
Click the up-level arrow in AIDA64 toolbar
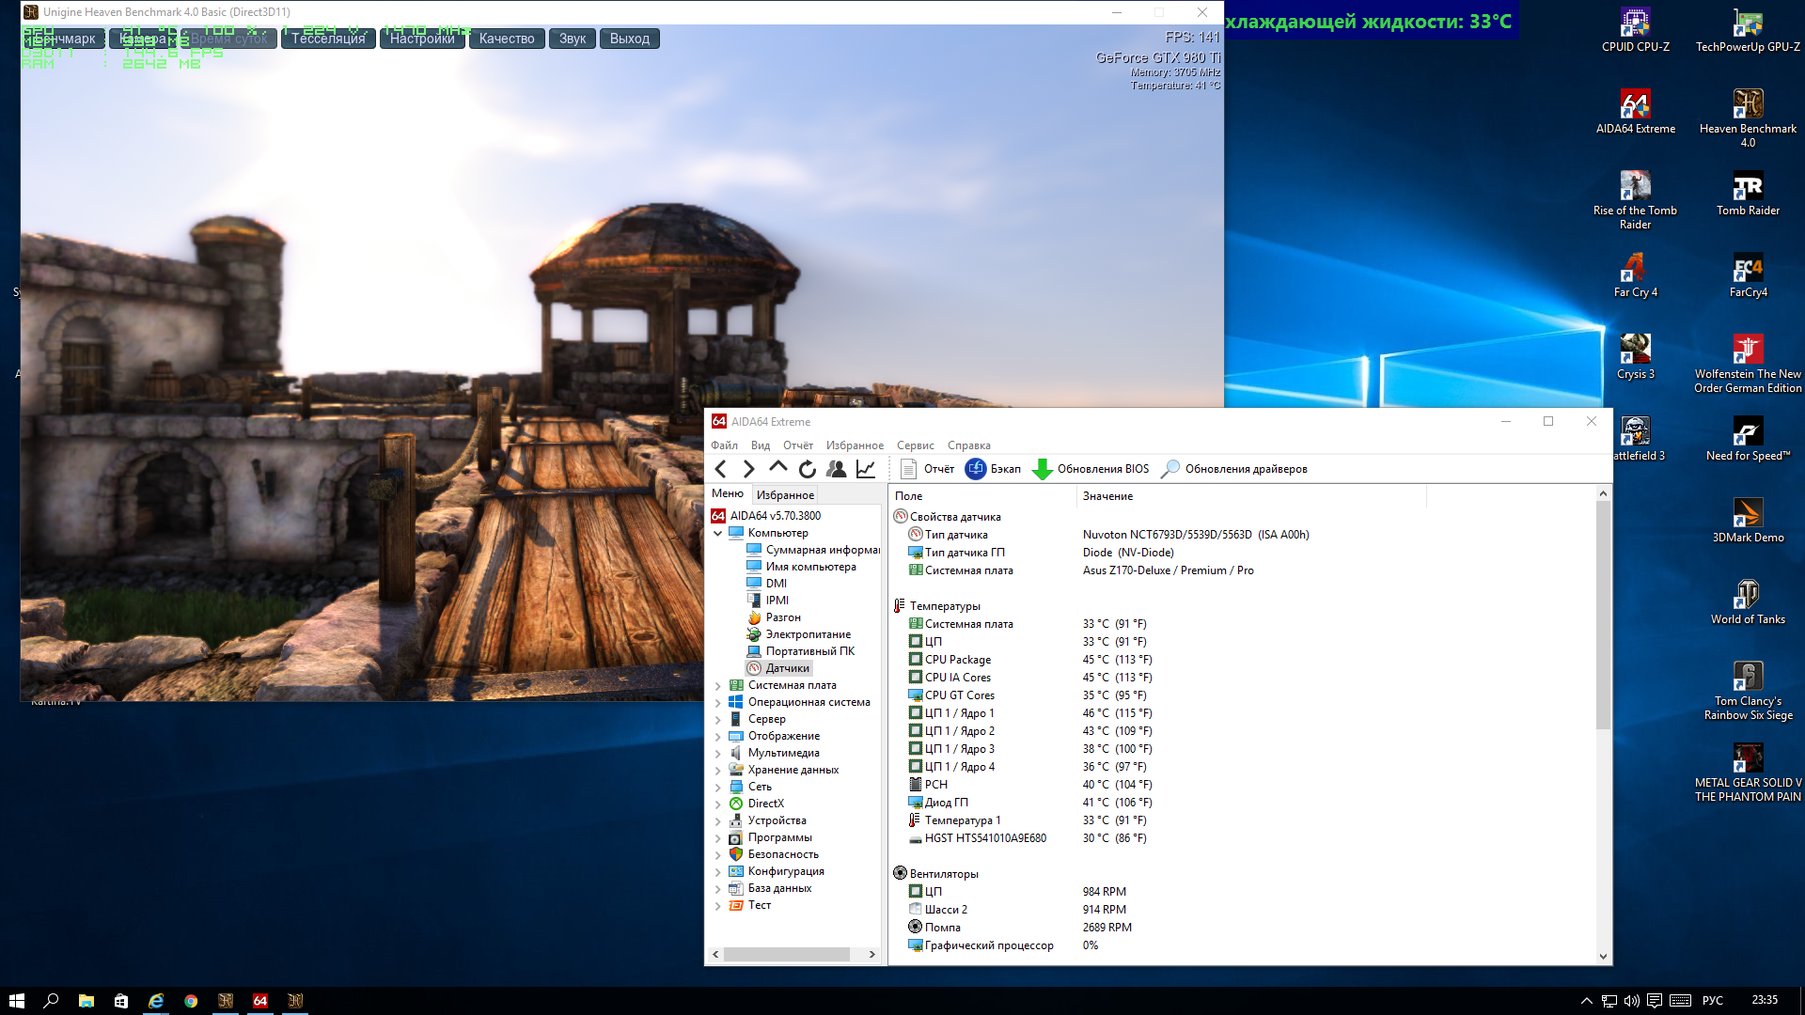tap(777, 467)
